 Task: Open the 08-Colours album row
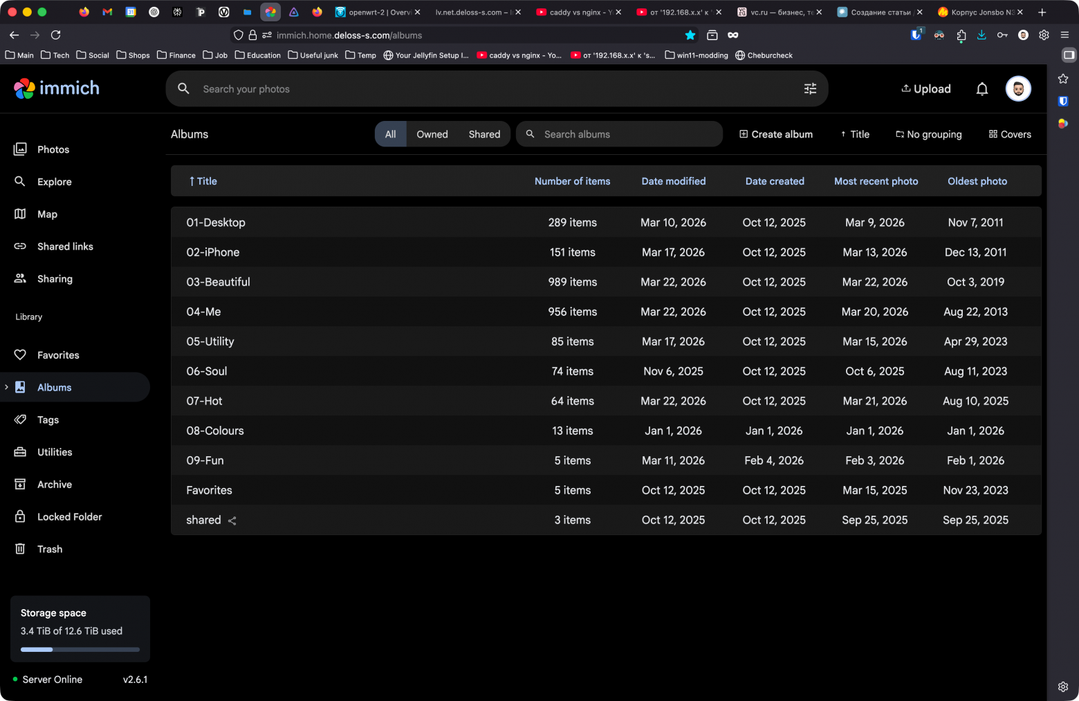[606, 431]
